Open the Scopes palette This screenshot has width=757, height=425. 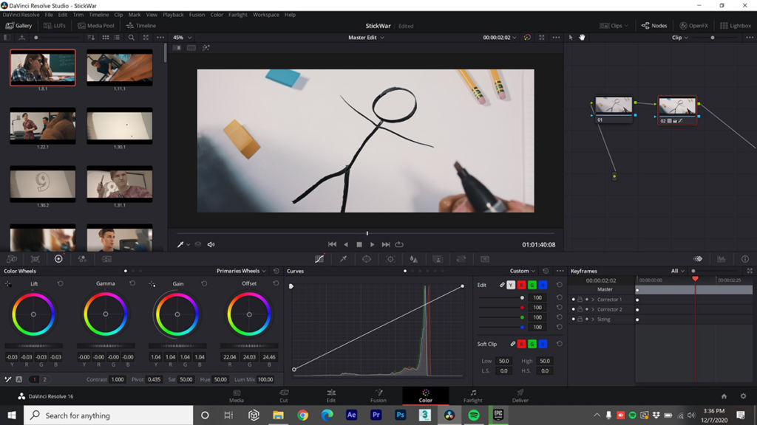coord(722,259)
